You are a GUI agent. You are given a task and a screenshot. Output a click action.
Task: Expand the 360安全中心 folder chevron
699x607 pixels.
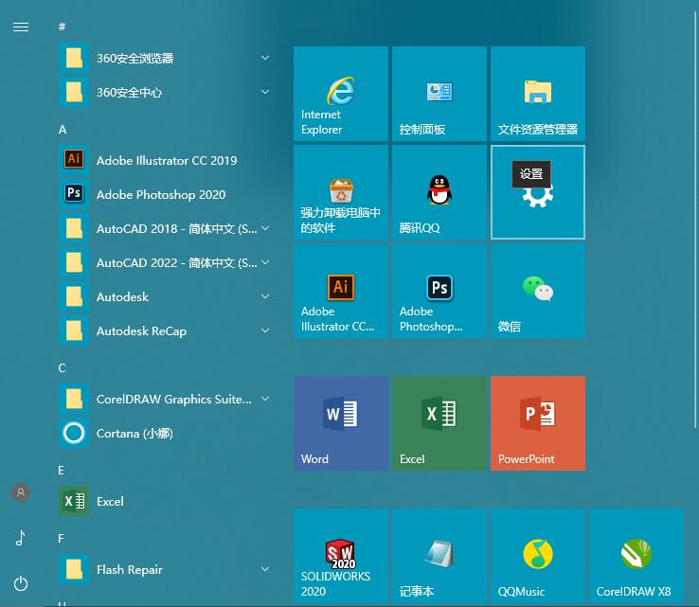click(x=265, y=92)
